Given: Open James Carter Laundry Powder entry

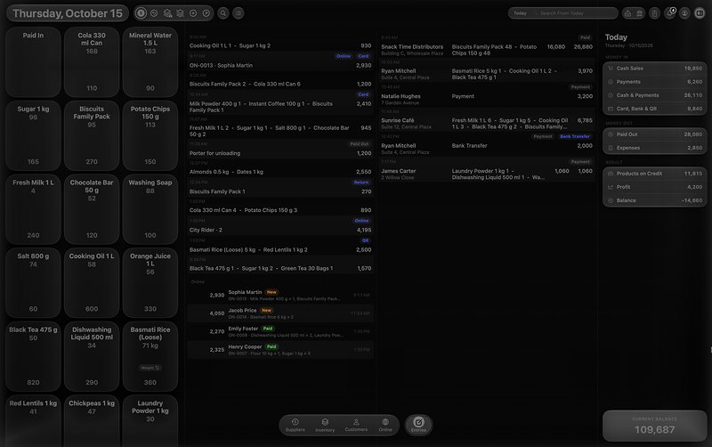Looking at the screenshot, I should pos(487,170).
